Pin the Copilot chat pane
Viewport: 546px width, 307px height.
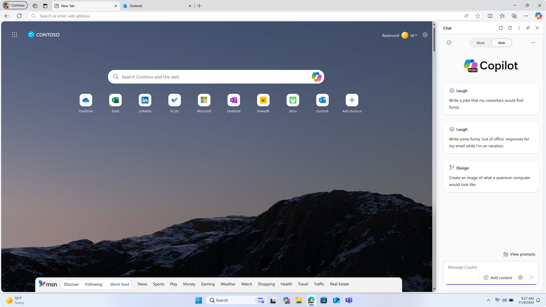[x=528, y=28]
